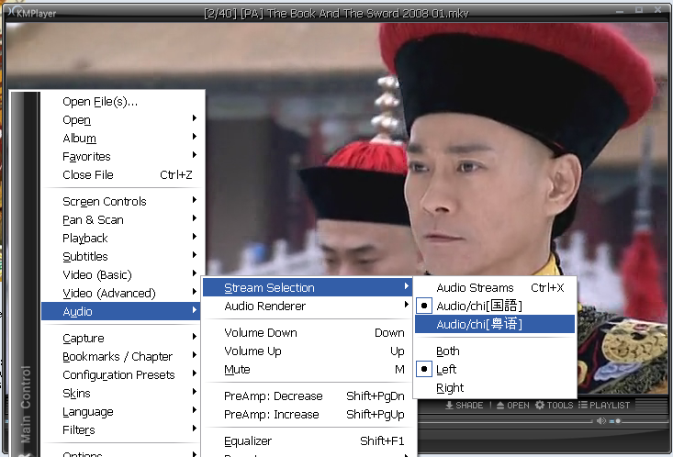
Task: Expand the Favorites submenu
Action: 121,157
